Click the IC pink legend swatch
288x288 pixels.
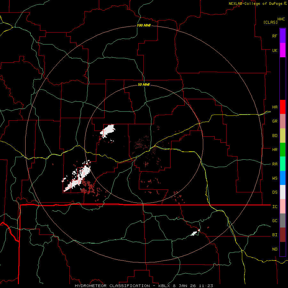click(x=283, y=206)
